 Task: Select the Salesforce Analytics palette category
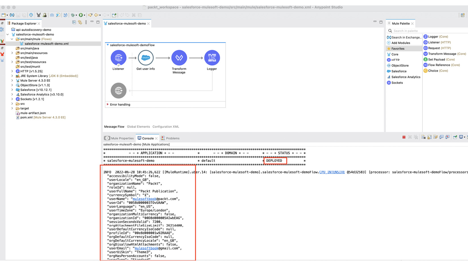[404, 77]
